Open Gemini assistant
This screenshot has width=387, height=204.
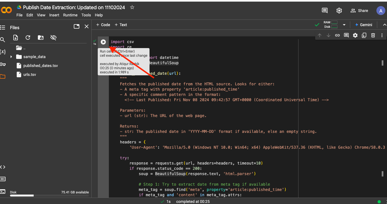click(x=364, y=25)
